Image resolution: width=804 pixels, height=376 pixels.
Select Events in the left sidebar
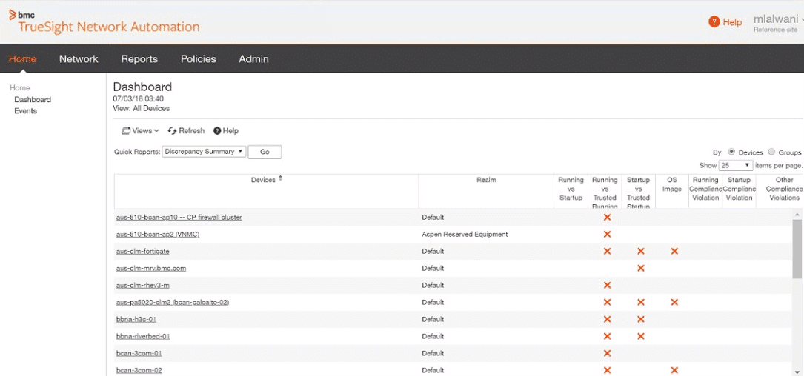pos(26,110)
